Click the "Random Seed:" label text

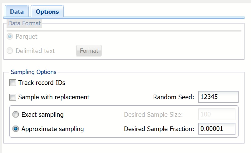click(x=174, y=97)
